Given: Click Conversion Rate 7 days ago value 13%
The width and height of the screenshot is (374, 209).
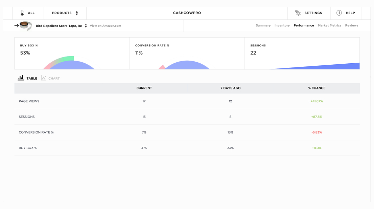Looking at the screenshot, I should click(x=230, y=132).
